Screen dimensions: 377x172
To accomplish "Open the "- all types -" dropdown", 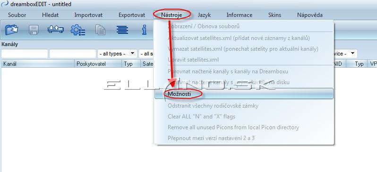I will [x=117, y=54].
